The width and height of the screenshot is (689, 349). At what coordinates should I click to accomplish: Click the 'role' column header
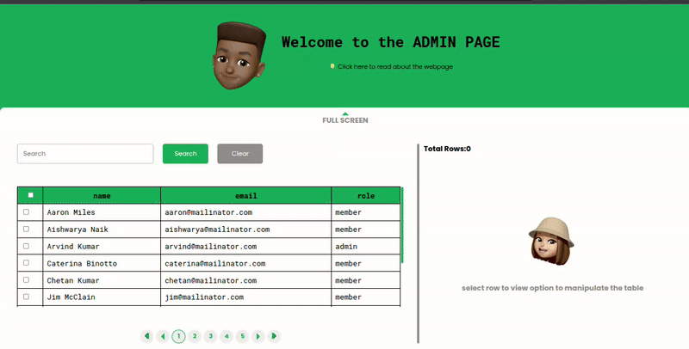pos(366,195)
